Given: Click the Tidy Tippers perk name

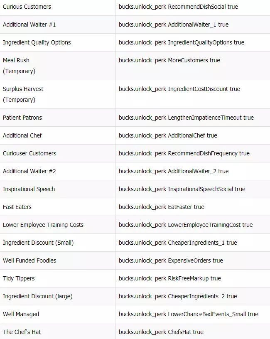Looking at the screenshot, I should pos(19,278).
